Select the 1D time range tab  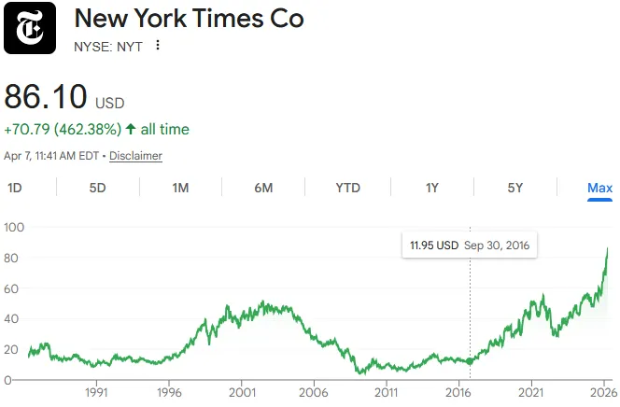pyautogui.click(x=15, y=188)
